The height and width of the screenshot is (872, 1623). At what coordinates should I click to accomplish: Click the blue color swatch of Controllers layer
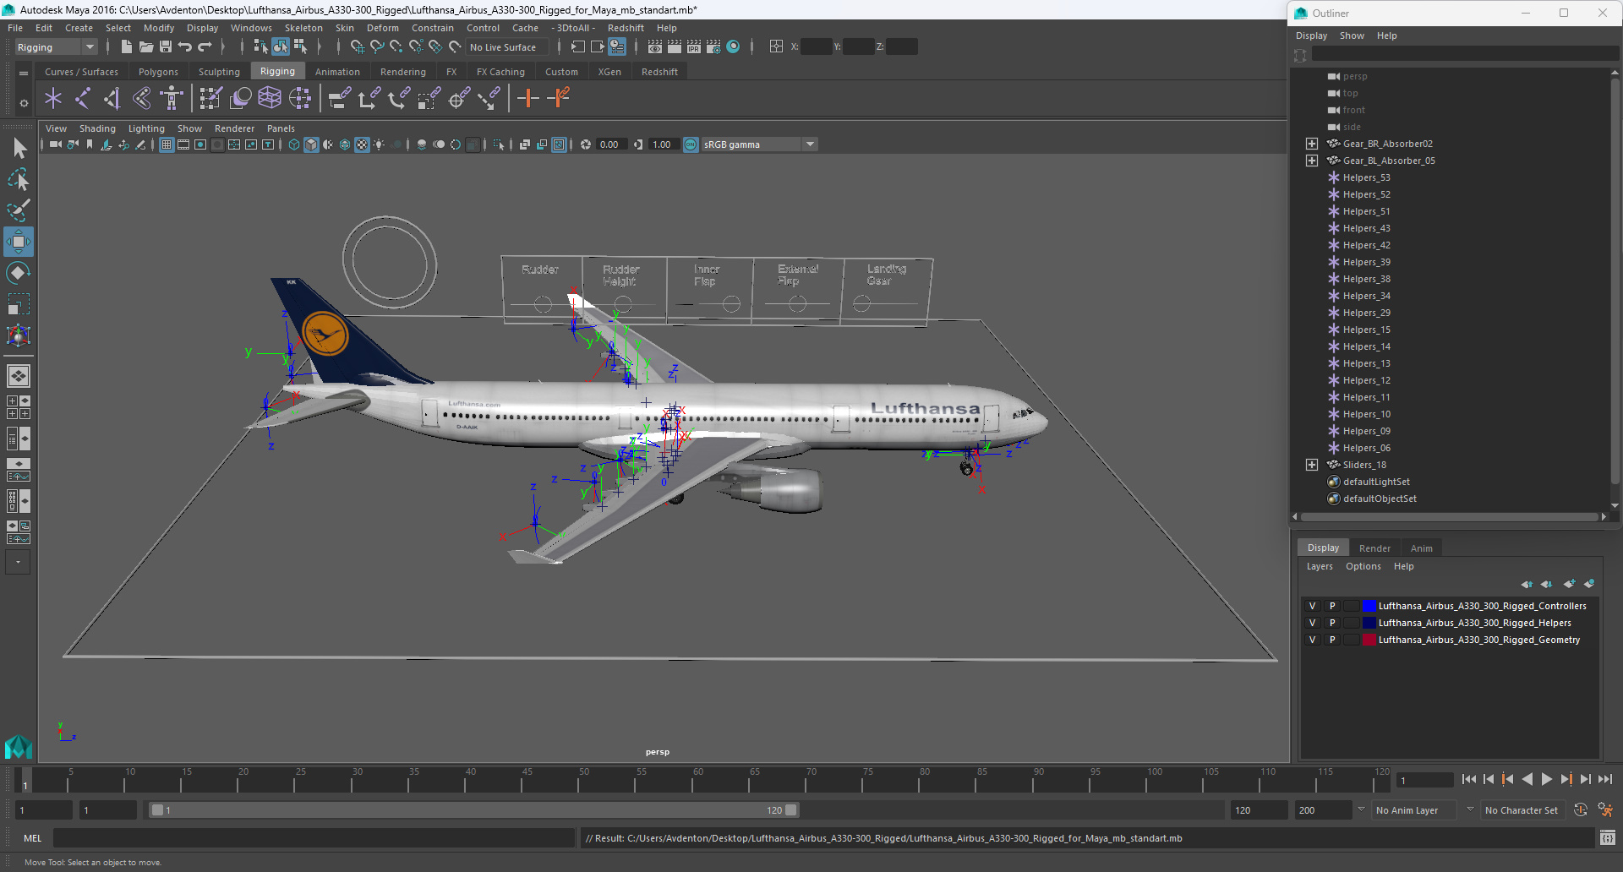[x=1369, y=606]
